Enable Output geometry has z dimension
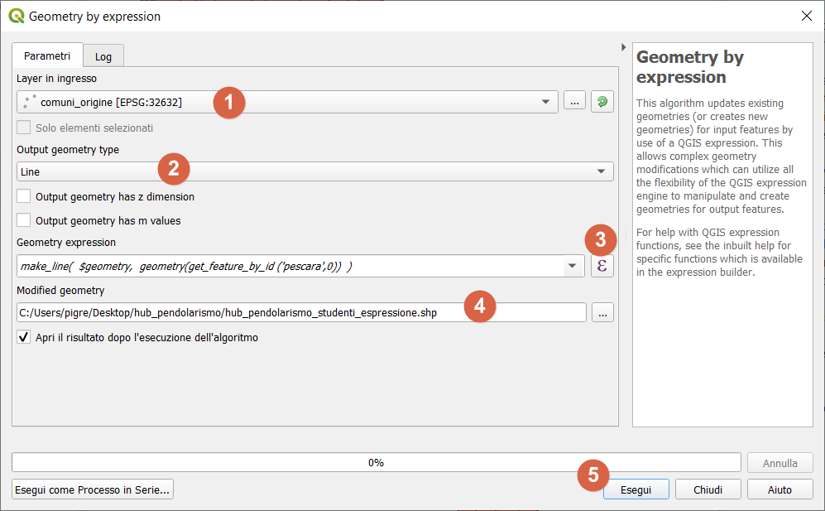The width and height of the screenshot is (825, 511). pos(24,197)
